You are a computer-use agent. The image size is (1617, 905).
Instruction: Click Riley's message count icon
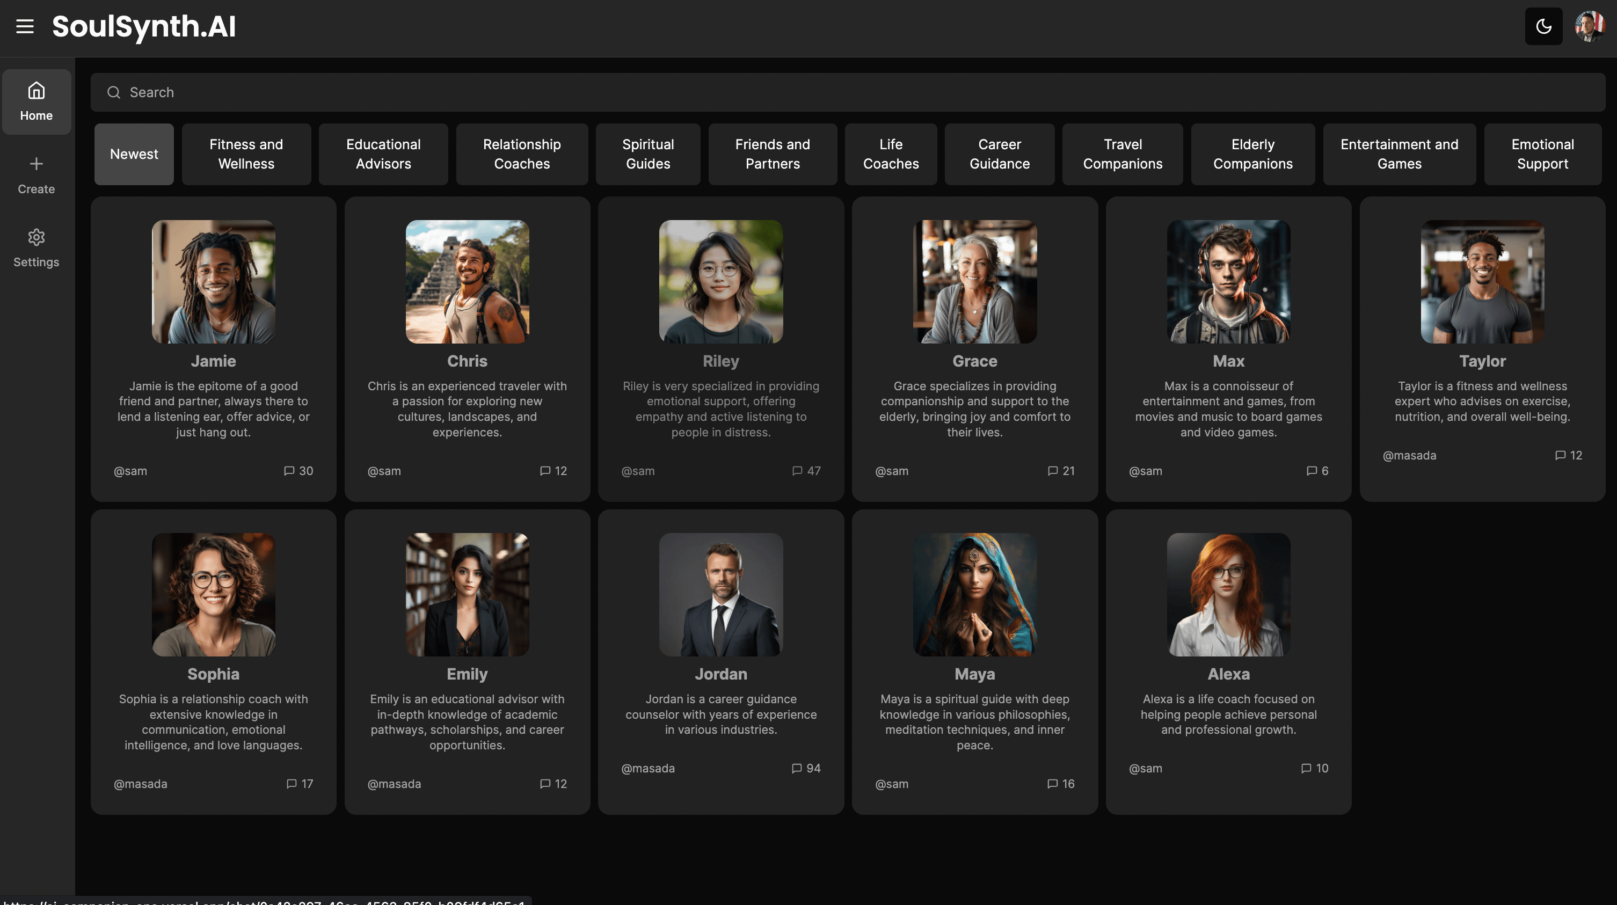[x=797, y=471]
